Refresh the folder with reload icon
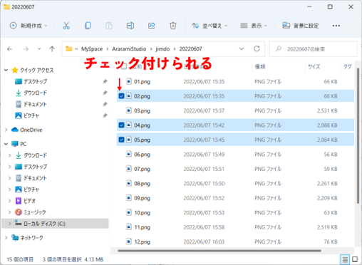The image size is (362, 265). pos(257,49)
